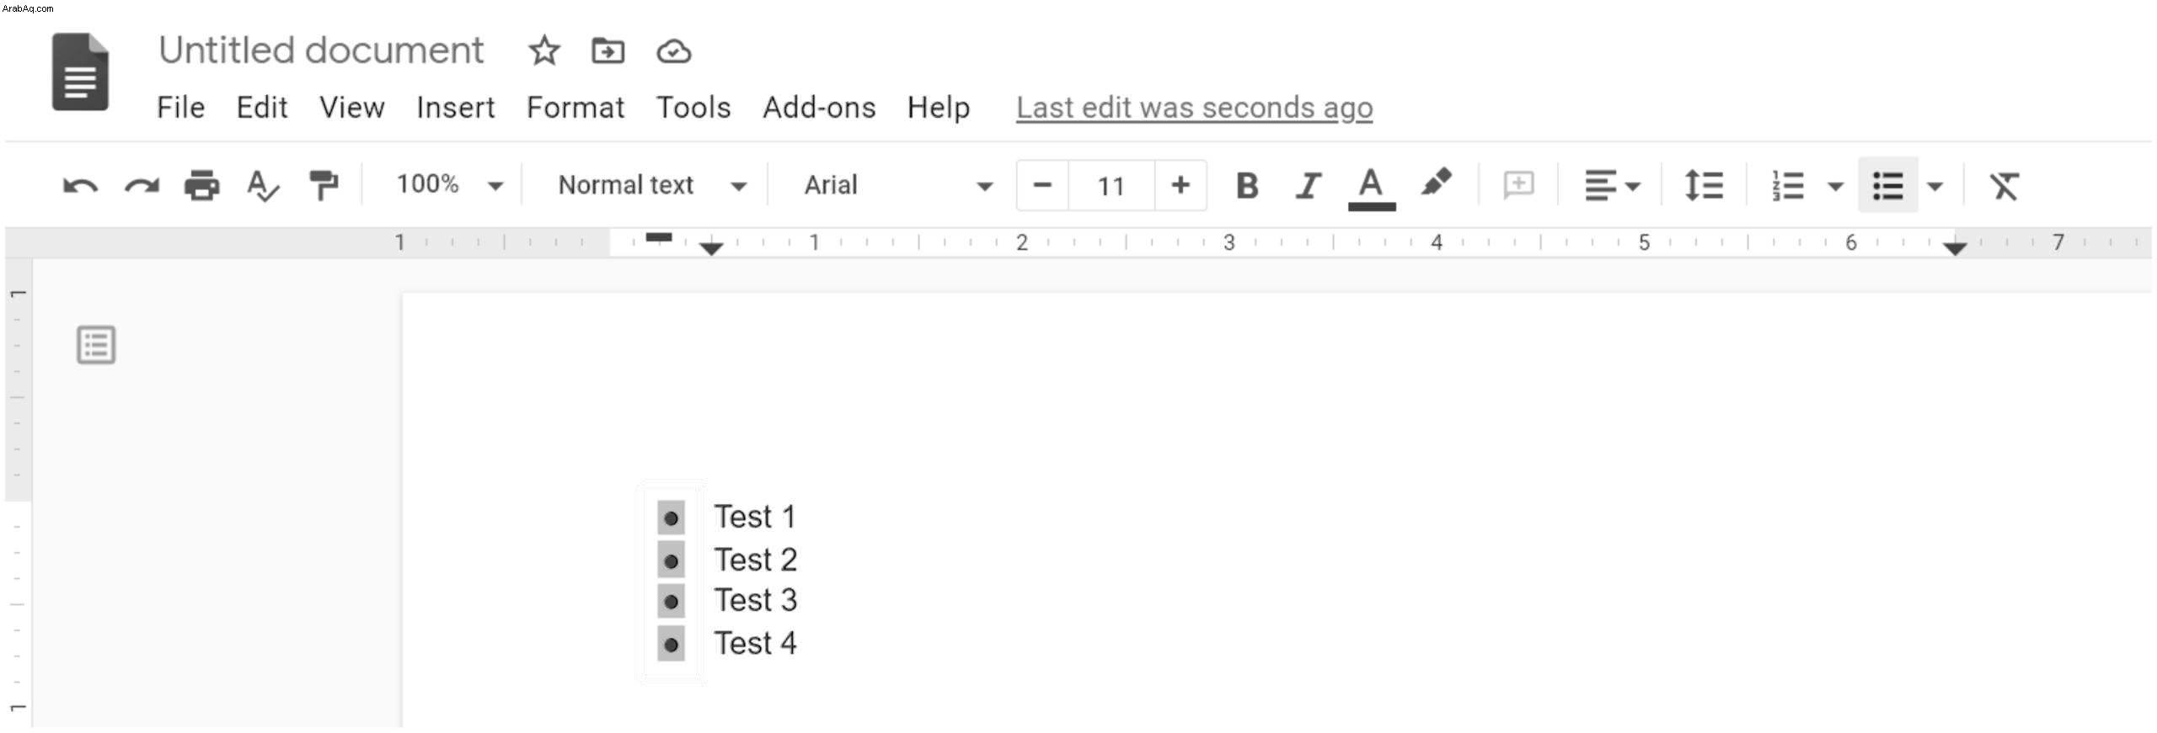Open the Move to folder icon
Viewport: 2157px width, 733px height.
click(607, 51)
